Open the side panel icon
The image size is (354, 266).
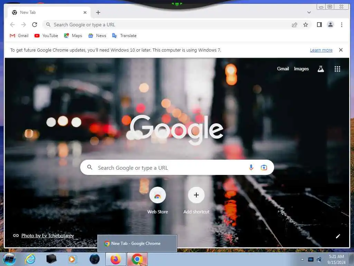click(319, 25)
